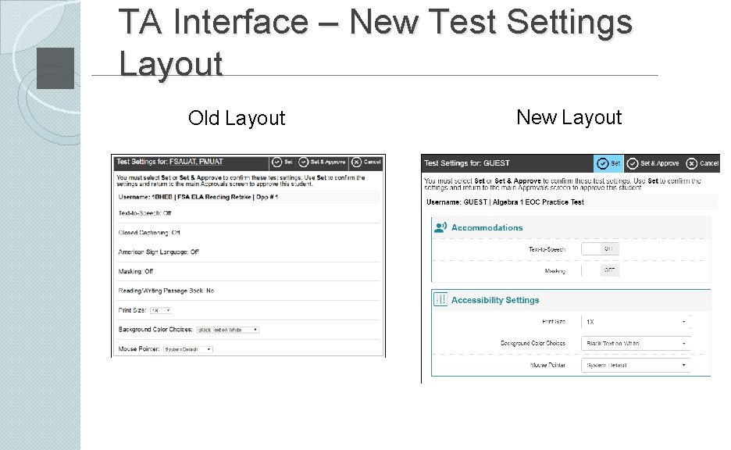Click Old Layout username line '1BHEB | FSA ELA Reading Retake'
The image size is (731, 450).
click(x=198, y=197)
